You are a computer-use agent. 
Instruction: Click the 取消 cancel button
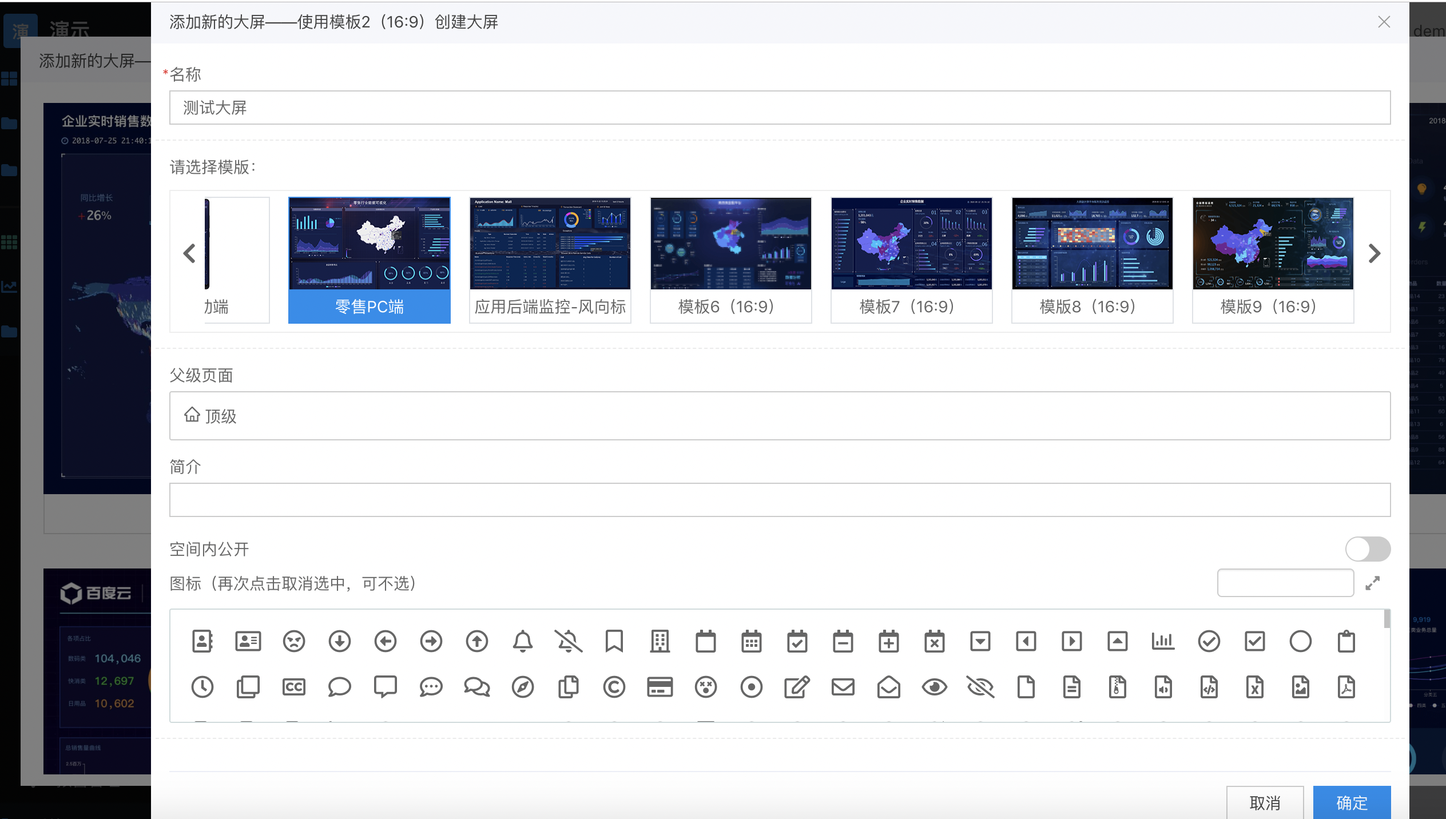(1265, 802)
